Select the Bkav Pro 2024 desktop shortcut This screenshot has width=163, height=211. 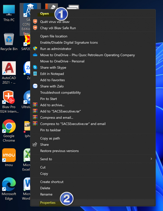9,102
